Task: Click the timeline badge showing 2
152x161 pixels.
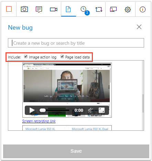Action: pos(87,13)
